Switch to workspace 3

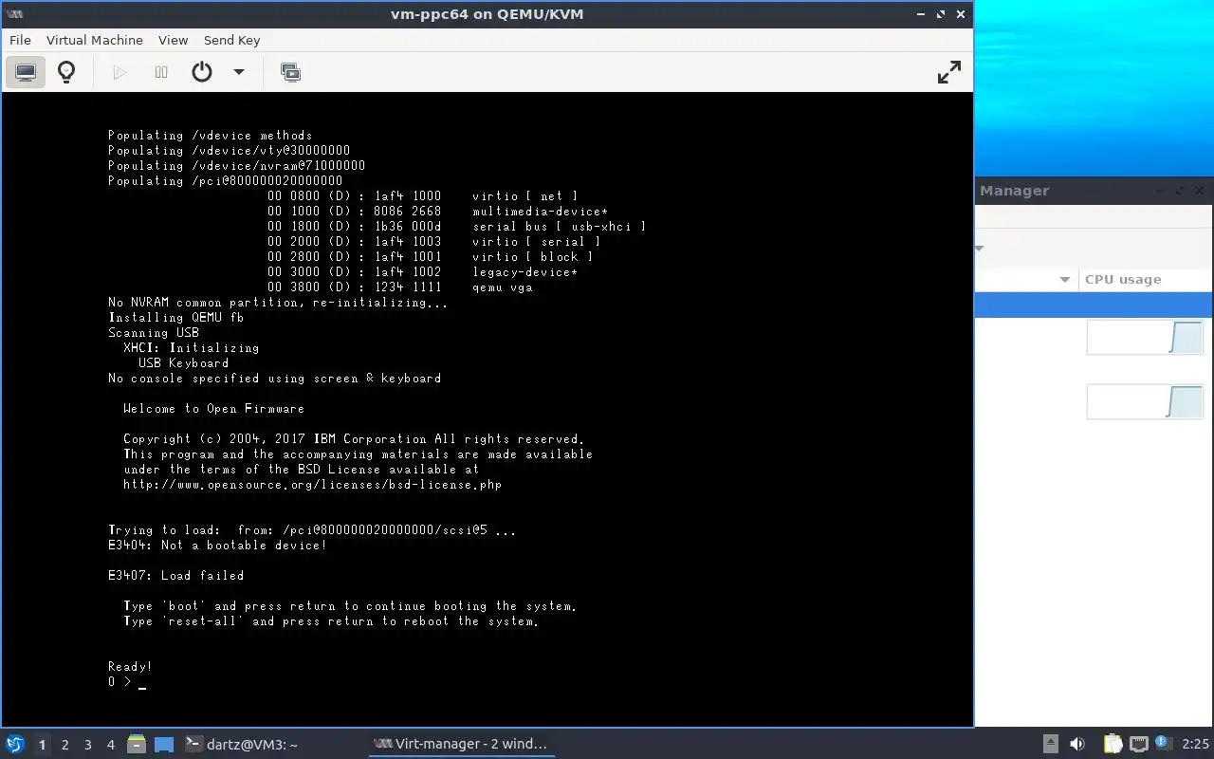pyautogui.click(x=87, y=745)
